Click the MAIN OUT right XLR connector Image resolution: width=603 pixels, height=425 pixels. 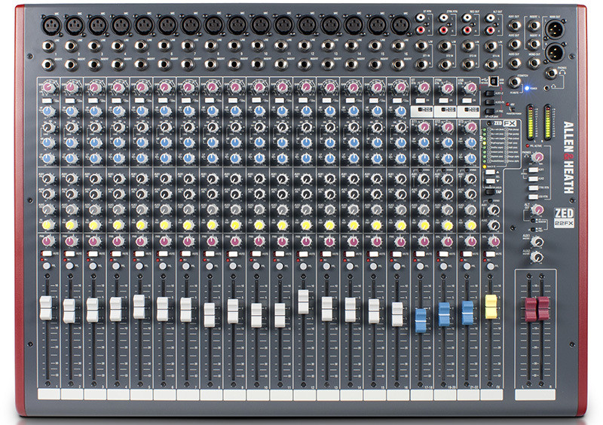pyautogui.click(x=555, y=53)
